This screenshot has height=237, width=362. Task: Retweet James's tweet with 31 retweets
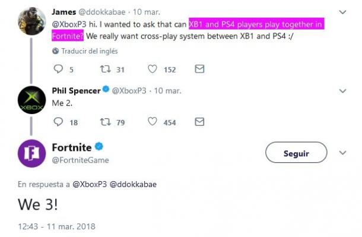point(105,69)
